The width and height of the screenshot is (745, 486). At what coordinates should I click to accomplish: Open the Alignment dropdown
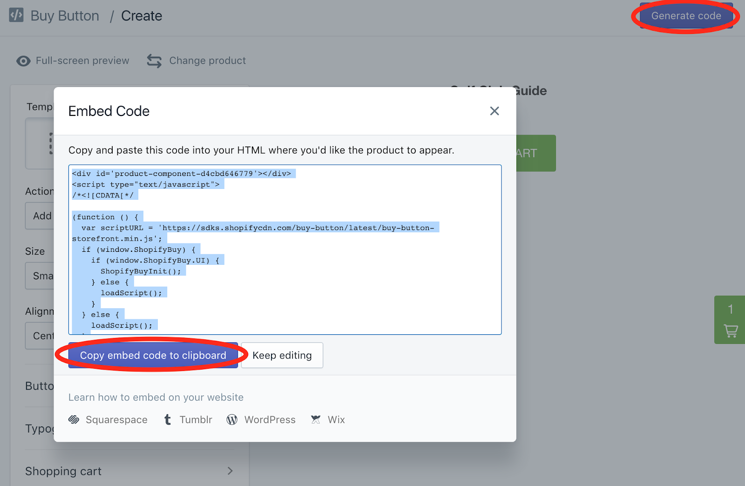[x=40, y=336]
